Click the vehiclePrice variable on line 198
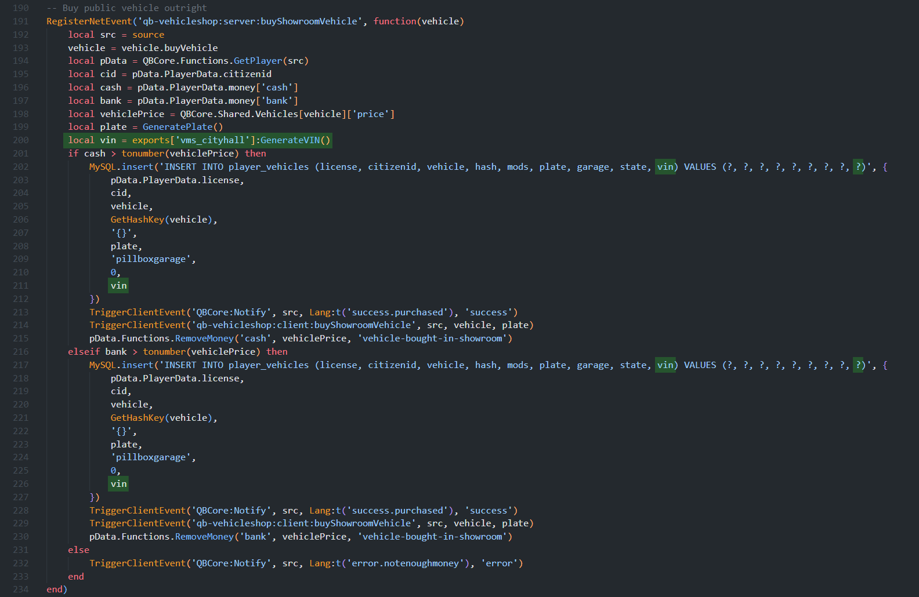This screenshot has width=919, height=597. (132, 114)
